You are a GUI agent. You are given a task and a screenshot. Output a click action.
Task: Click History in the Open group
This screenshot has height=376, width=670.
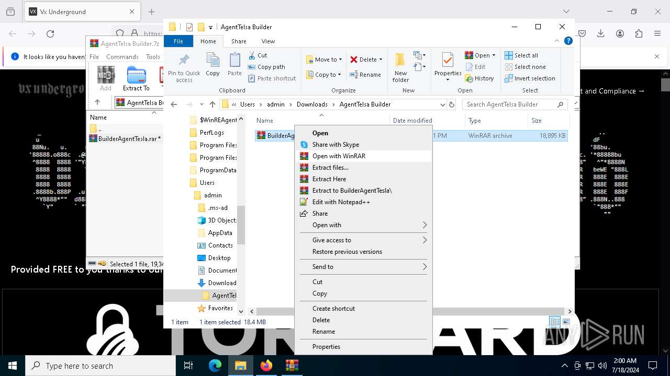479,78
